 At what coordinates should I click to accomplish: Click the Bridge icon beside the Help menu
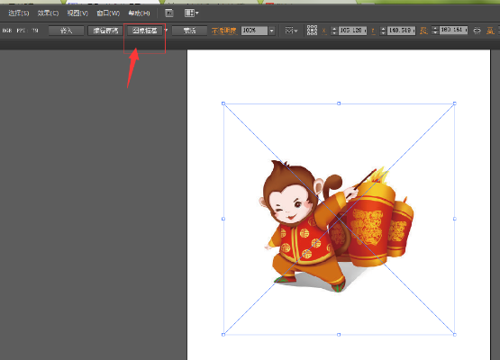coord(169,13)
